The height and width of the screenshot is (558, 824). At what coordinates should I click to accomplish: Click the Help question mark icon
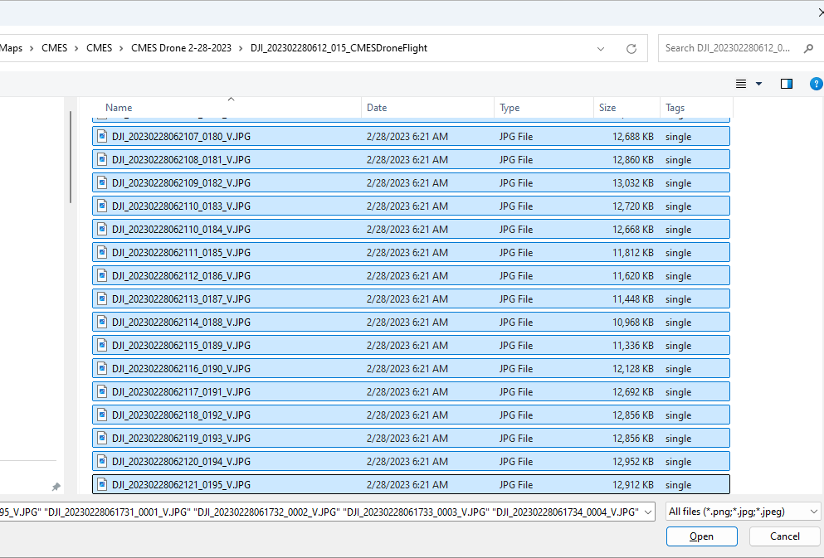(817, 84)
